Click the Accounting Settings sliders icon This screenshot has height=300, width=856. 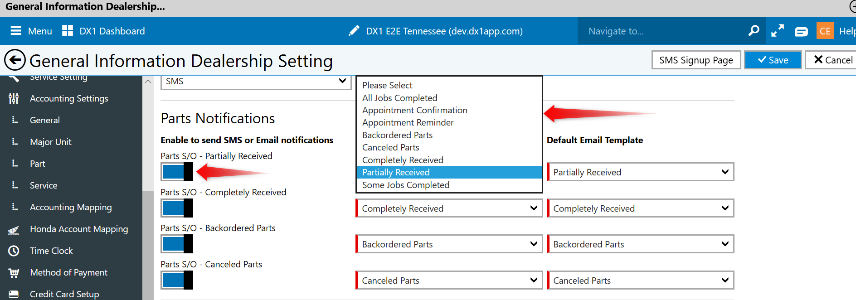click(14, 98)
